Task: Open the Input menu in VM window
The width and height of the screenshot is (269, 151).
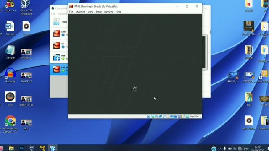Action: tap(99, 12)
